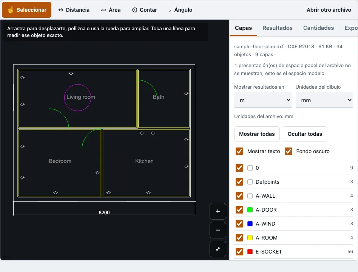The height and width of the screenshot is (272, 358).
Task: Click E-SOCKET object count 56
Action: pyautogui.click(x=350, y=252)
